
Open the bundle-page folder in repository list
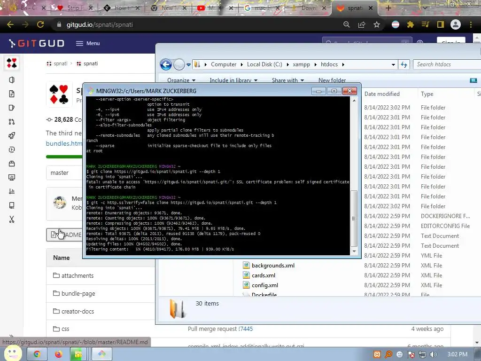click(78, 293)
